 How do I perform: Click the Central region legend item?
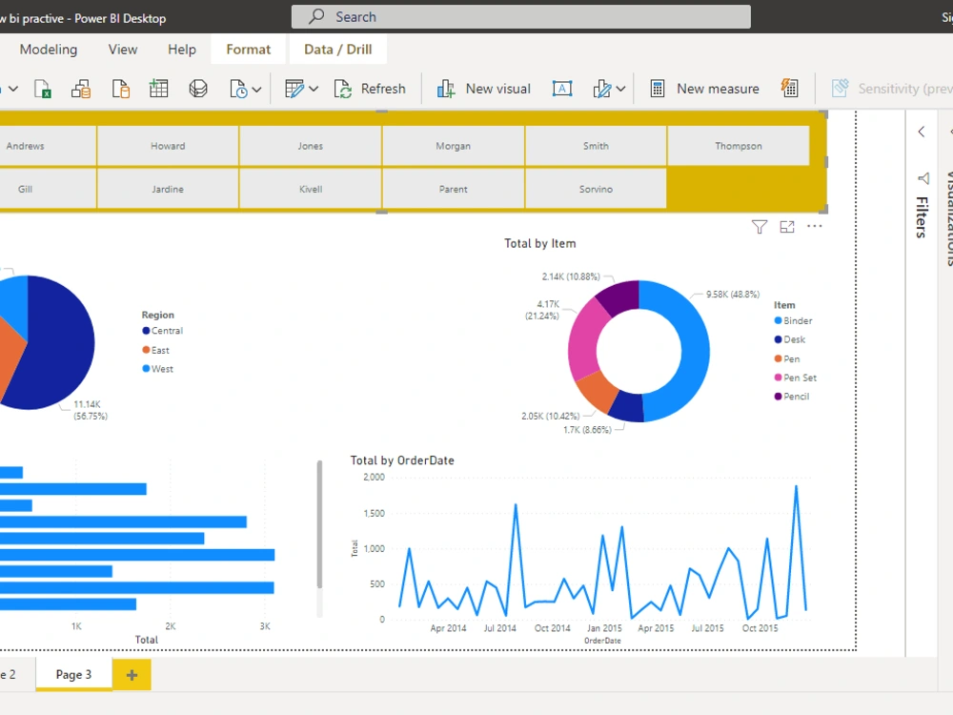(162, 331)
